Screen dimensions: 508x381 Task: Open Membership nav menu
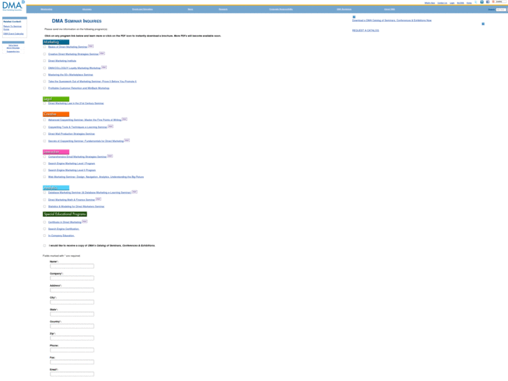point(47,9)
